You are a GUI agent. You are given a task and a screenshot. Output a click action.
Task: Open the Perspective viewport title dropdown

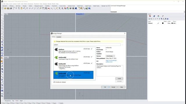pos(83,14)
